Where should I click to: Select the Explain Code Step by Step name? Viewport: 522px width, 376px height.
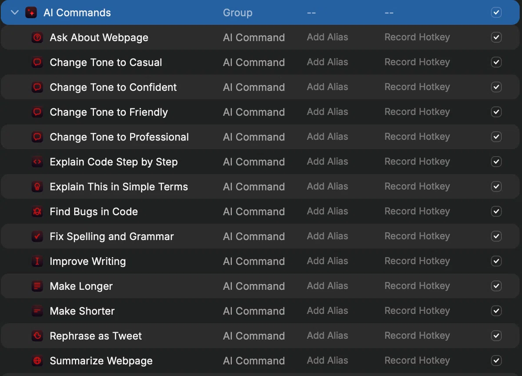(x=114, y=162)
